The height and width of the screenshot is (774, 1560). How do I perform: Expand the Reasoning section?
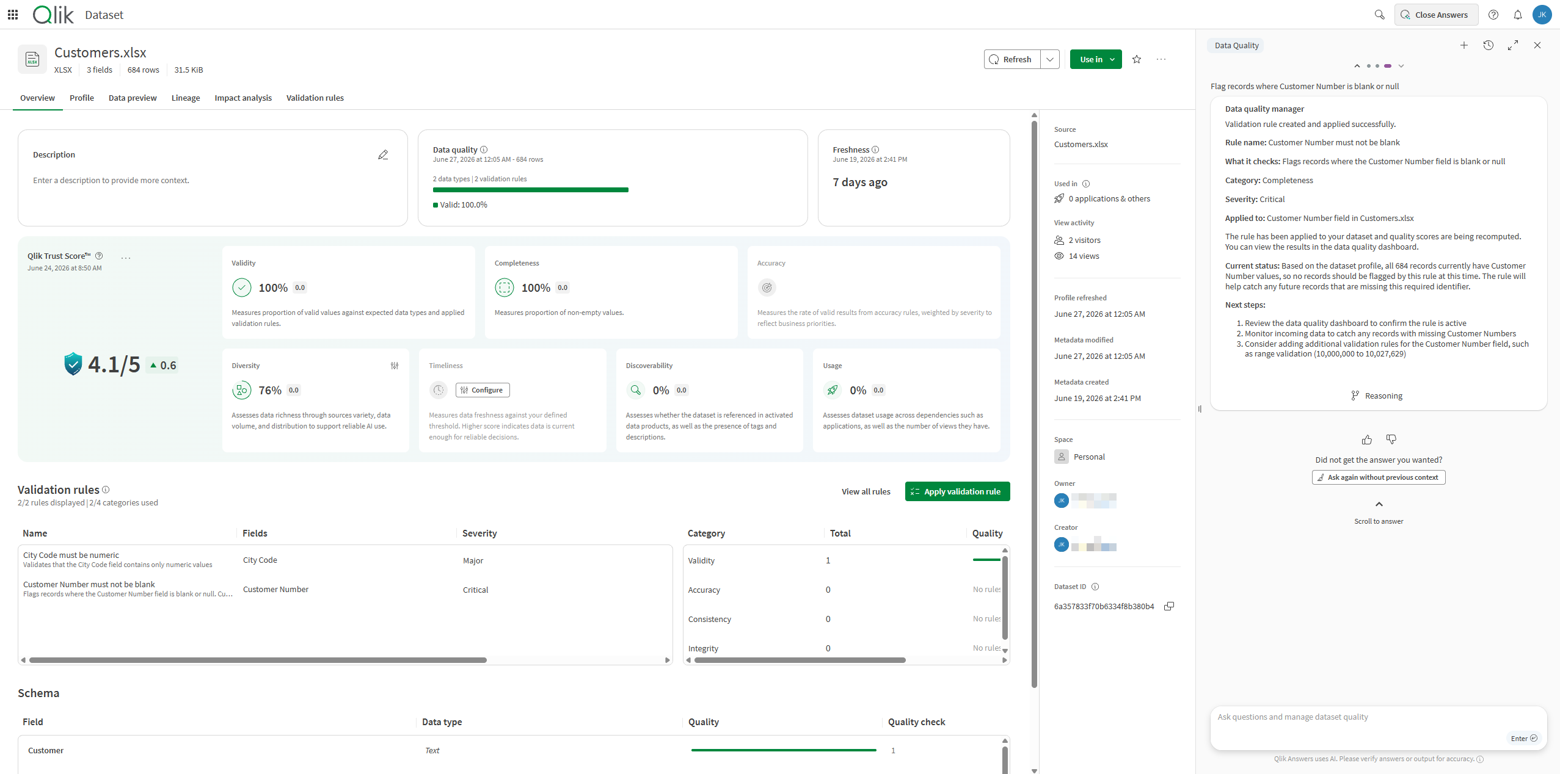1377,396
